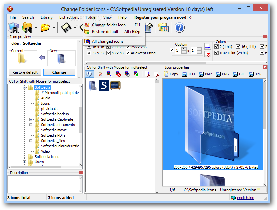Open the File menu

(x=13, y=17)
